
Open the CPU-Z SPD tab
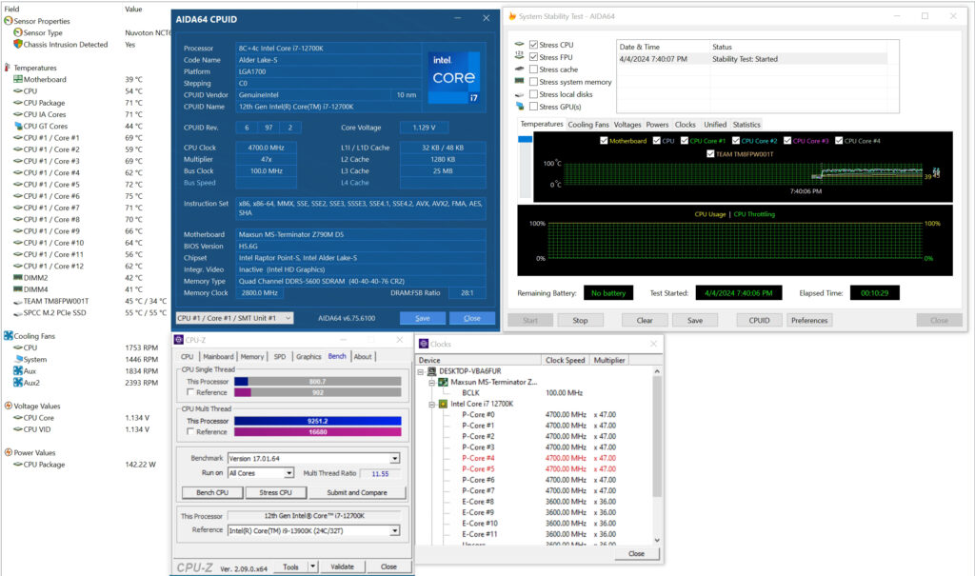point(280,356)
